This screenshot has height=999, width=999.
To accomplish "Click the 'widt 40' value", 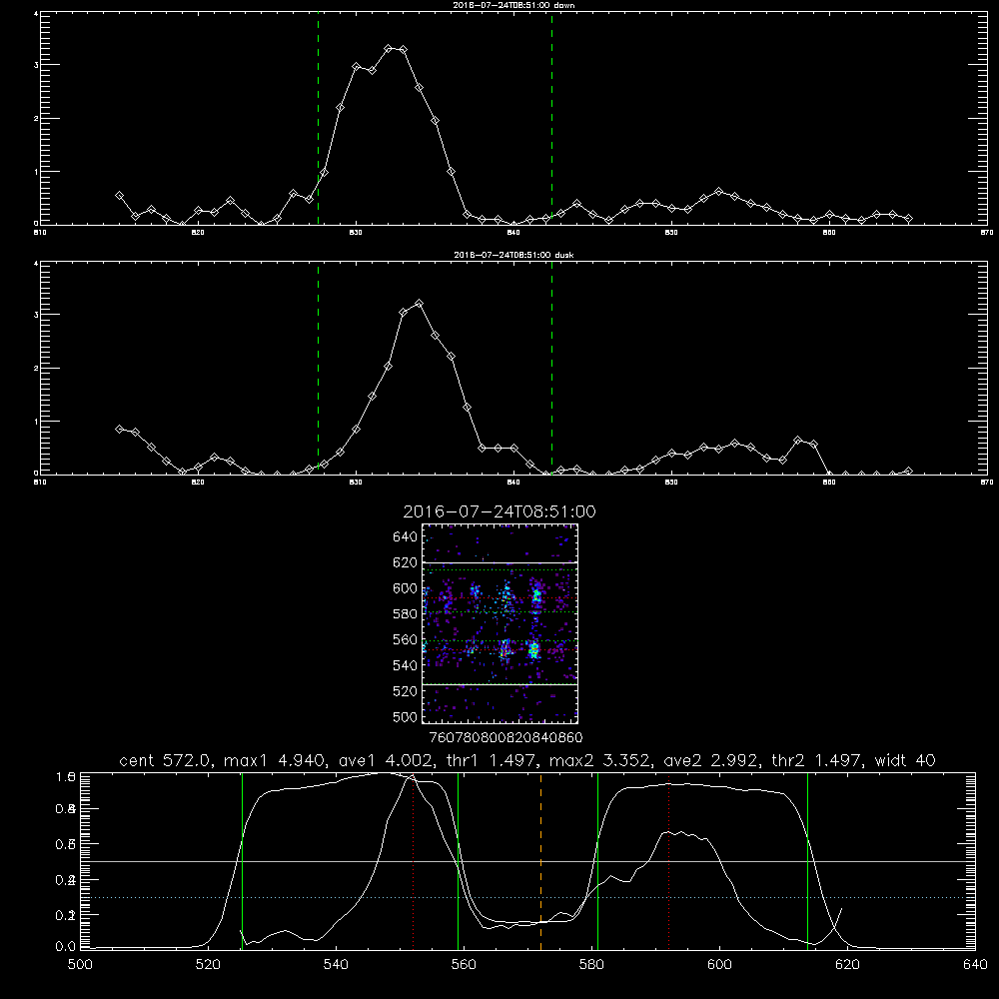I will coord(905,760).
